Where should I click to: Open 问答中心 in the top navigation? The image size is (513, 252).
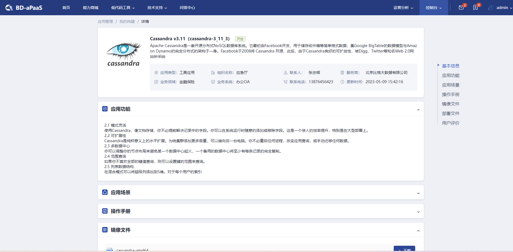point(187,8)
